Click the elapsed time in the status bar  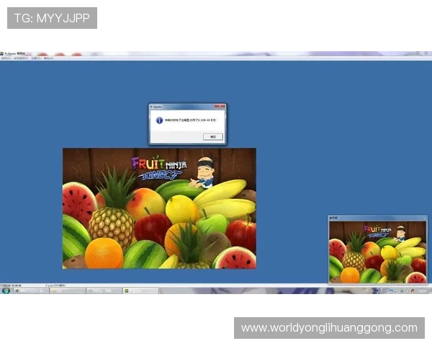click(x=11, y=285)
